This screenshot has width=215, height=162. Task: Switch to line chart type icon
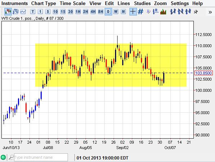pyautogui.click(x=23, y=12)
